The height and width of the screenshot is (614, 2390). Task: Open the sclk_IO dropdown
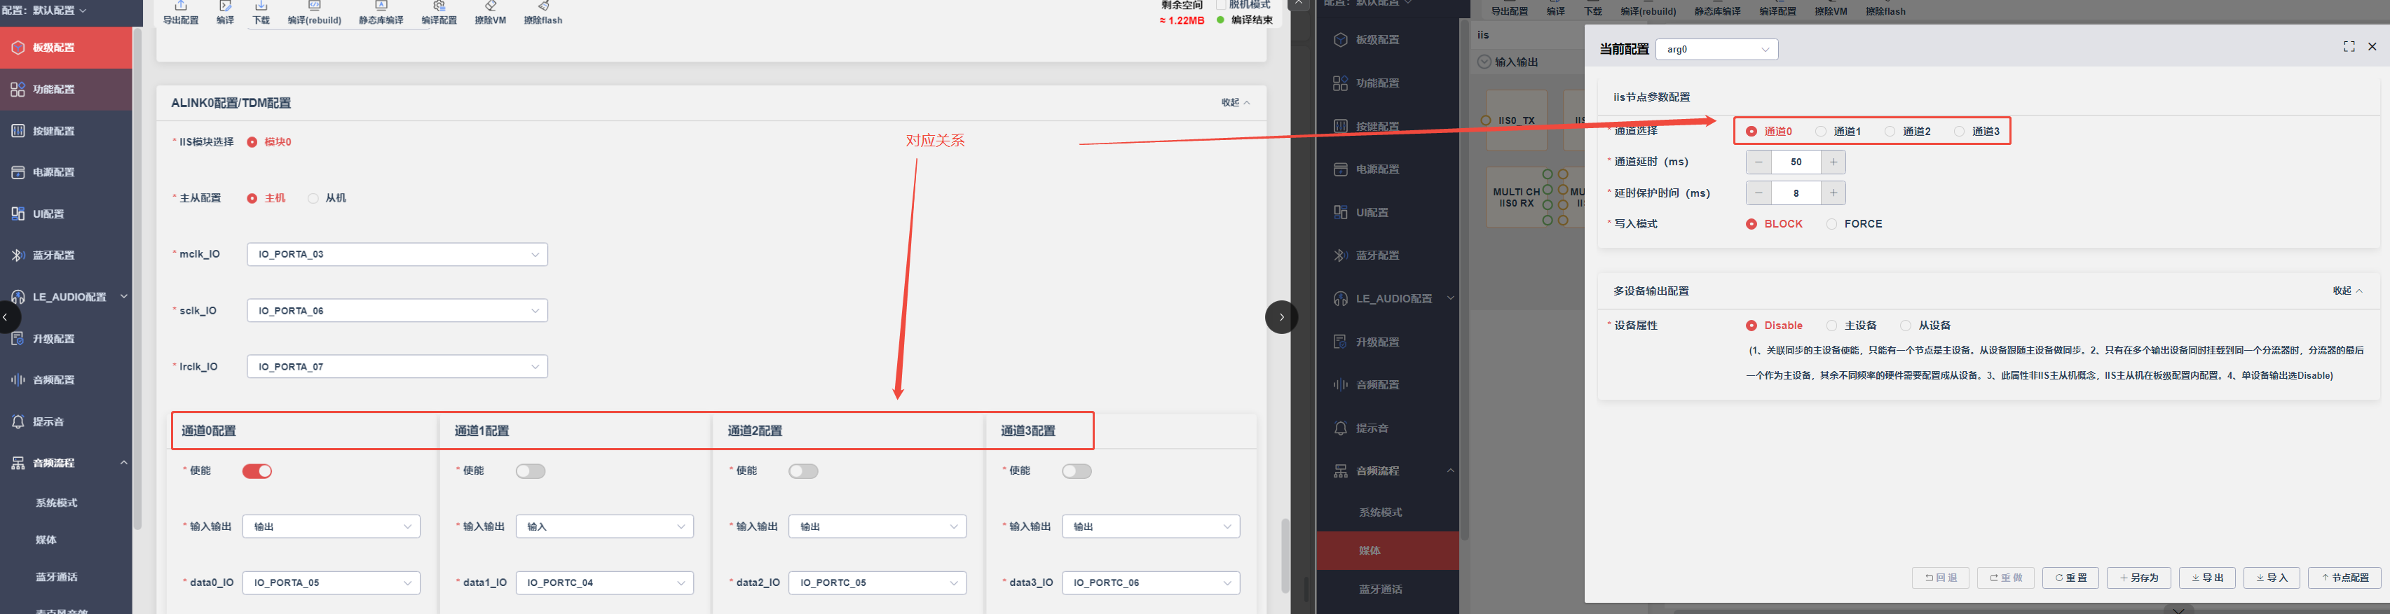[397, 310]
